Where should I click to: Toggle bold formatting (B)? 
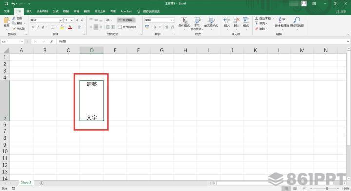(x=33, y=27)
